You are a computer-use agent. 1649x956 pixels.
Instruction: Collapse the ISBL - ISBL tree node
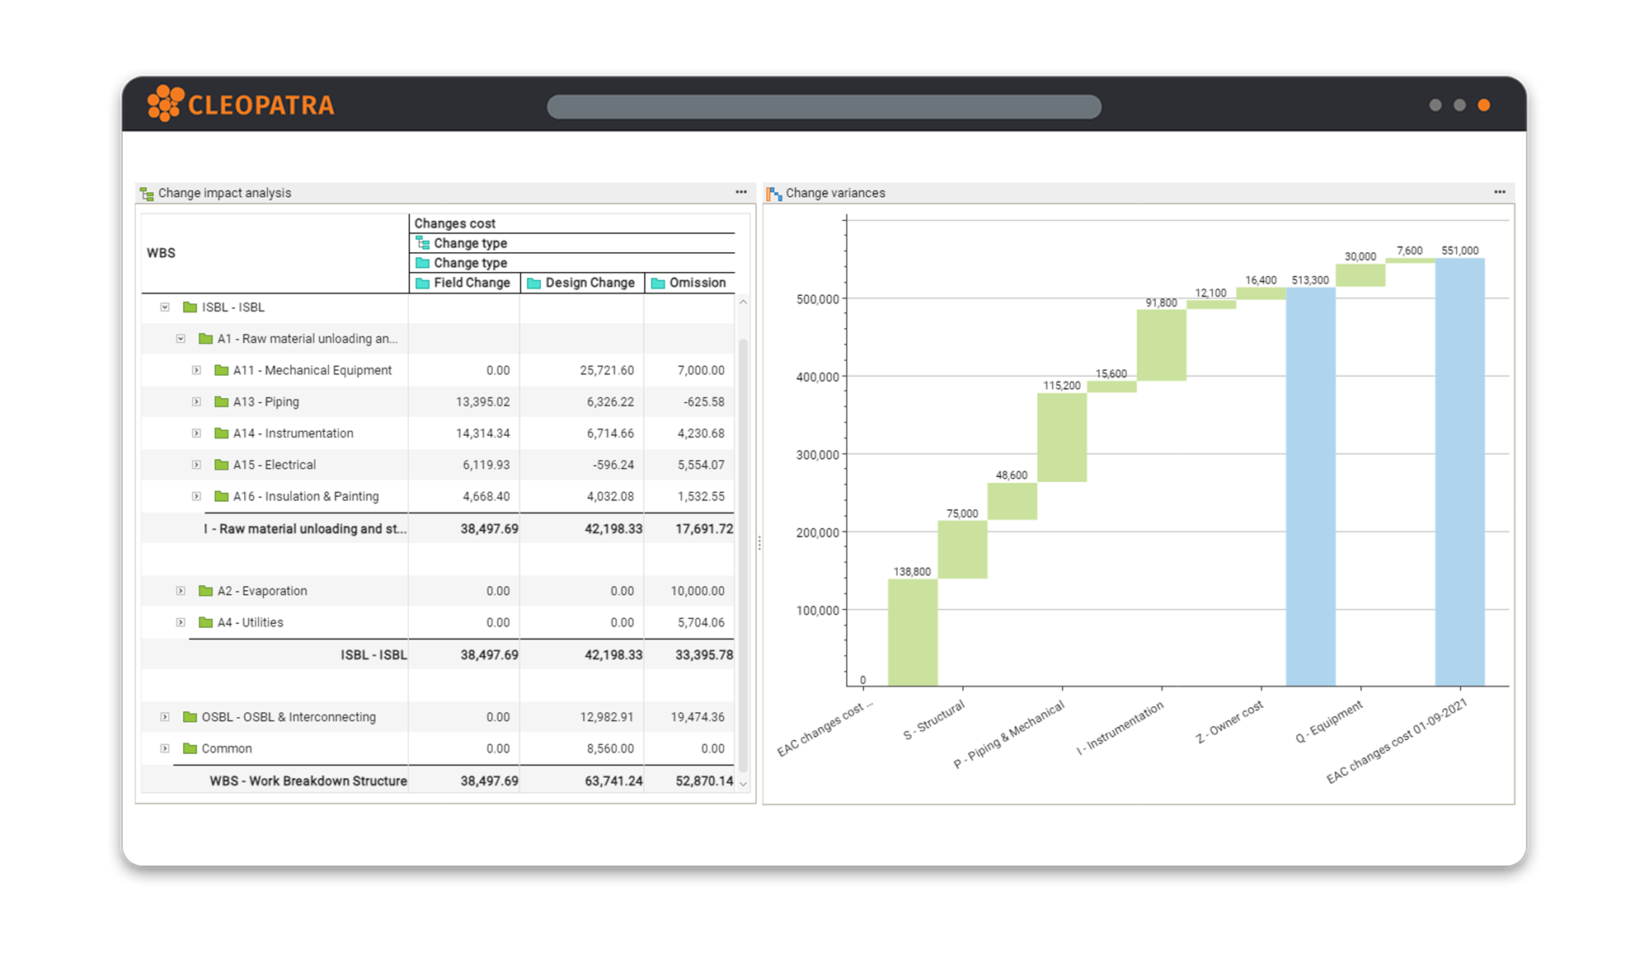coord(165,307)
